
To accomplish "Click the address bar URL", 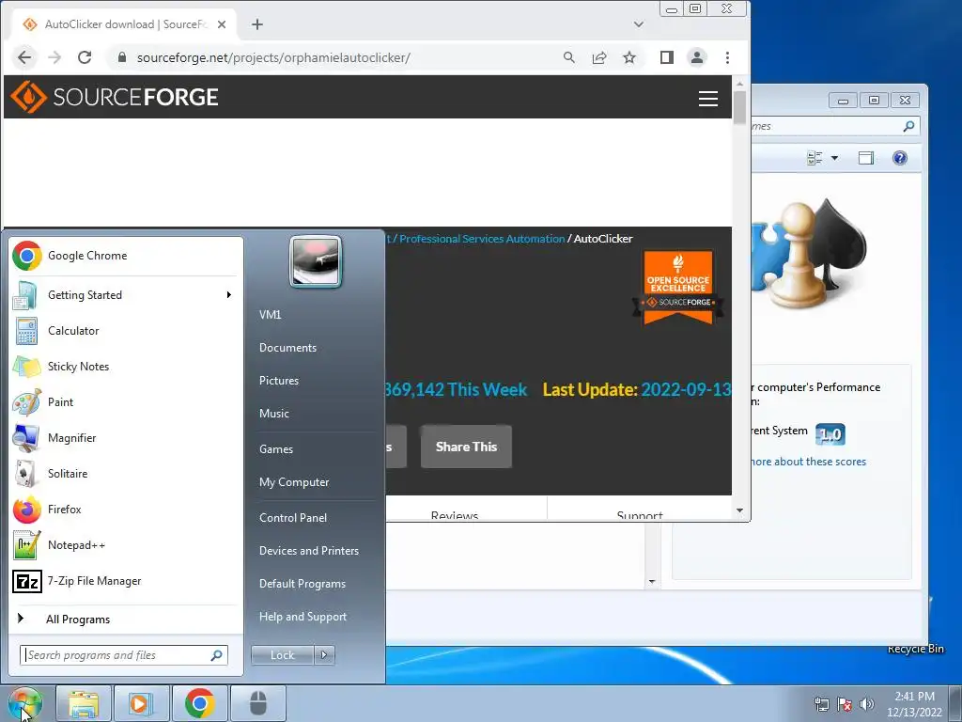I will 273,57.
